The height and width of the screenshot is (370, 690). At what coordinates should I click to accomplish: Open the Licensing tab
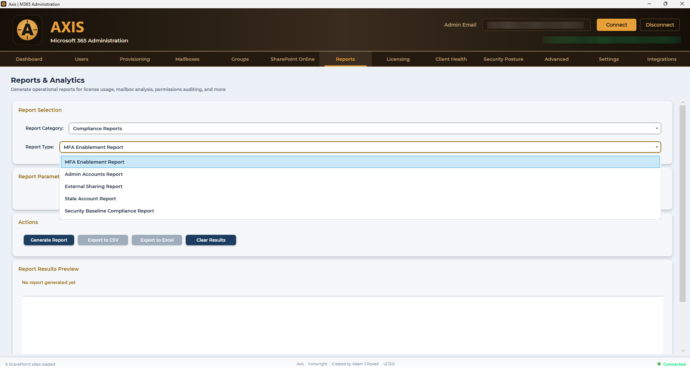(x=398, y=59)
